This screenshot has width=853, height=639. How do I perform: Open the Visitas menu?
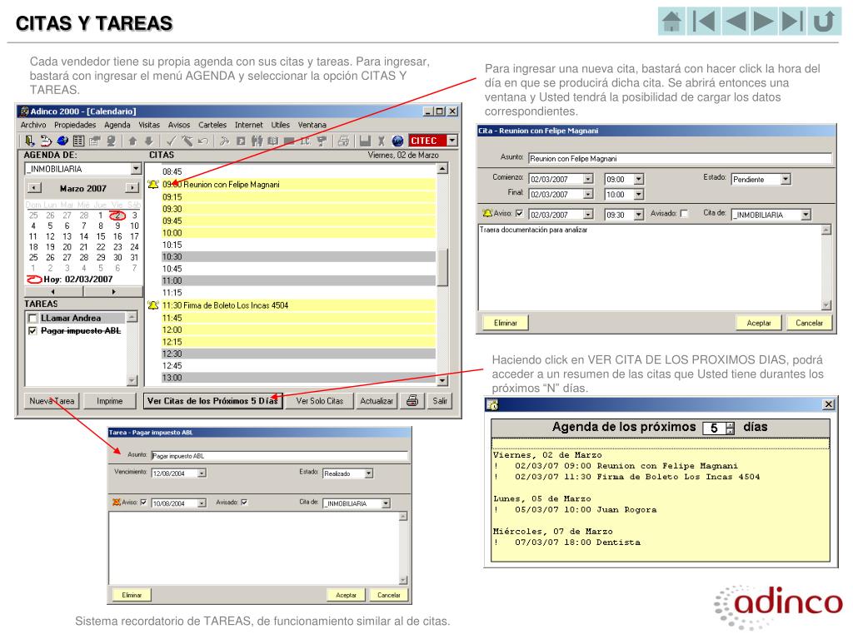pos(149,125)
